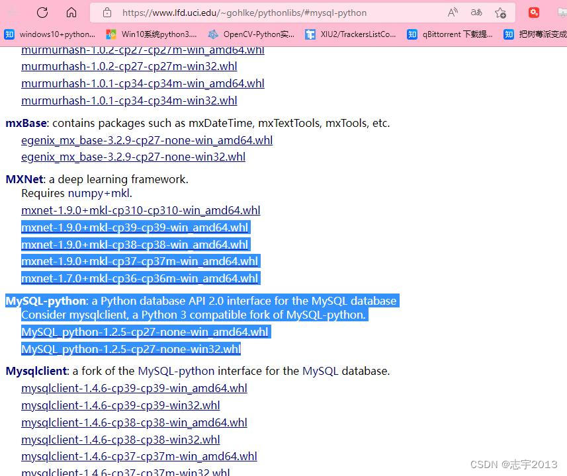Open the Win10系统python3 bookmark
The height and width of the screenshot is (476, 567).
click(x=151, y=34)
